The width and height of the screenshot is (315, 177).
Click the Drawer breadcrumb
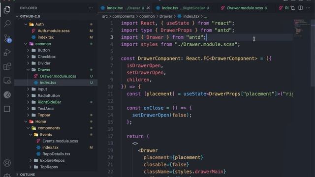point(166,16)
